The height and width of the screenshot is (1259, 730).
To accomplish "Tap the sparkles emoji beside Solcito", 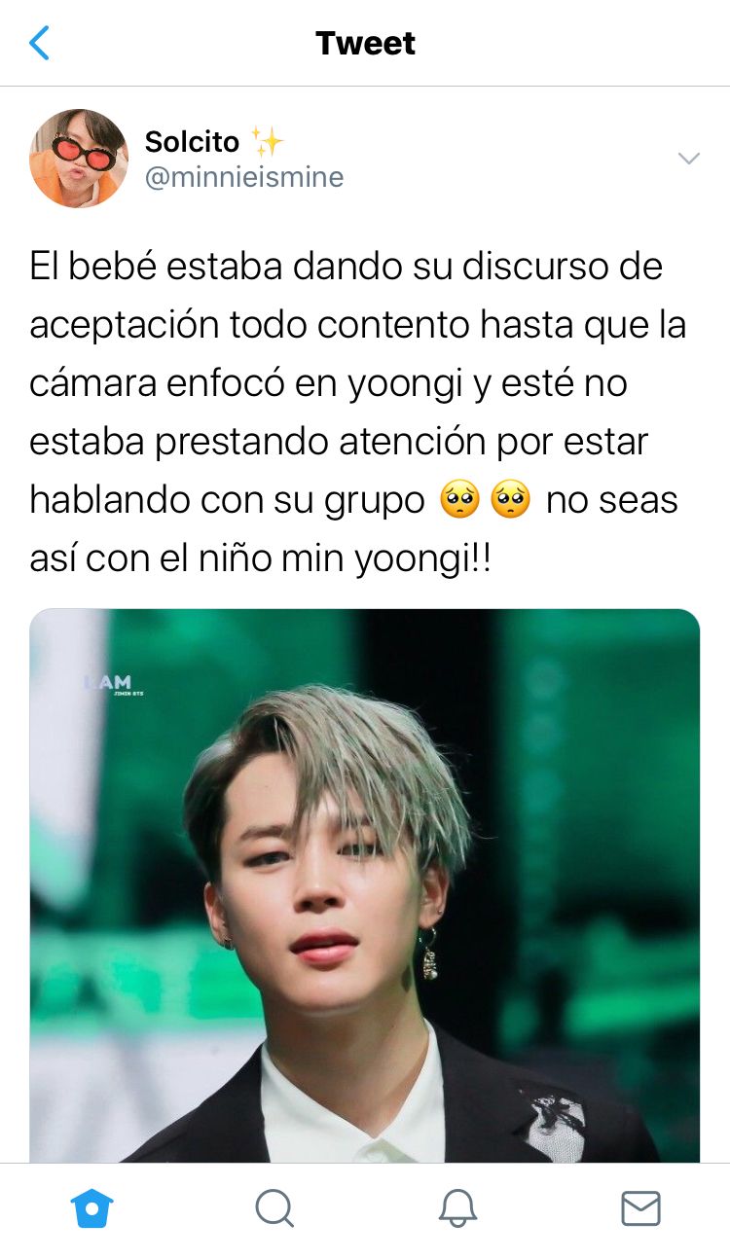I will click(267, 142).
